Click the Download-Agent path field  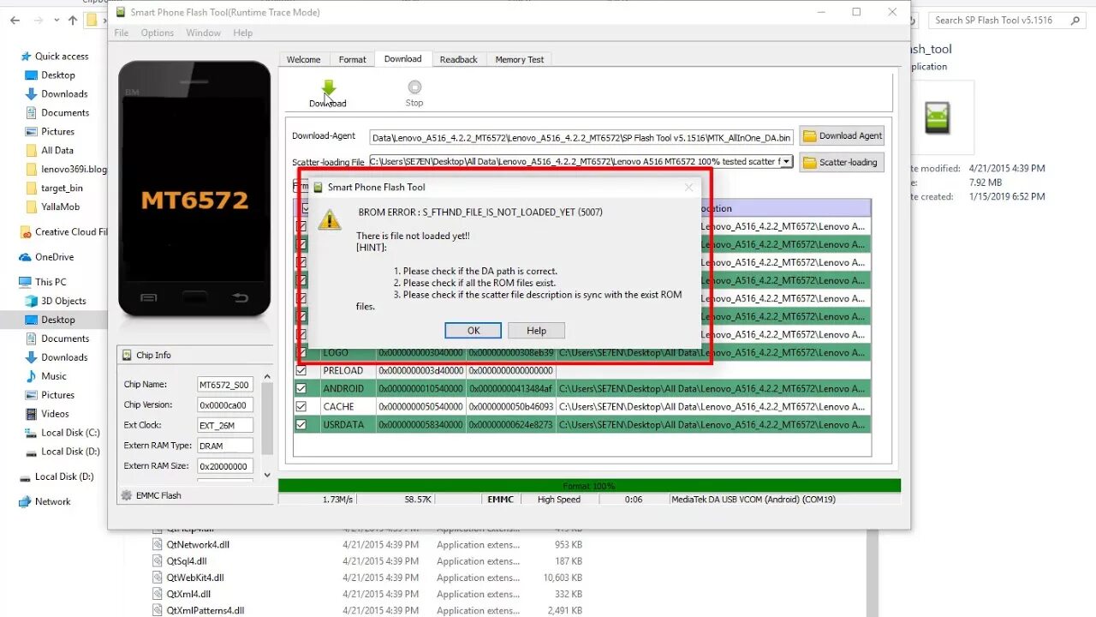(x=581, y=137)
